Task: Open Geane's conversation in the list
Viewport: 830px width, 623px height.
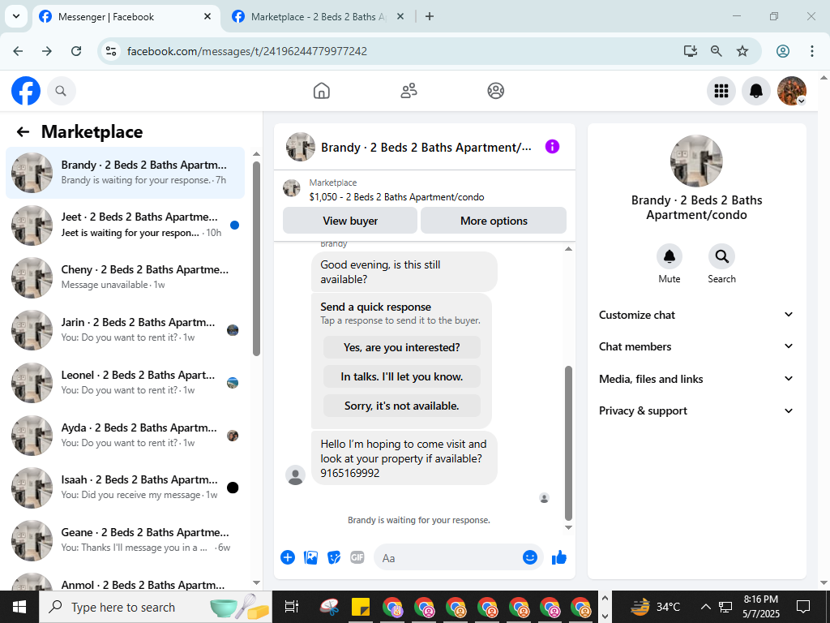Action: (126, 540)
